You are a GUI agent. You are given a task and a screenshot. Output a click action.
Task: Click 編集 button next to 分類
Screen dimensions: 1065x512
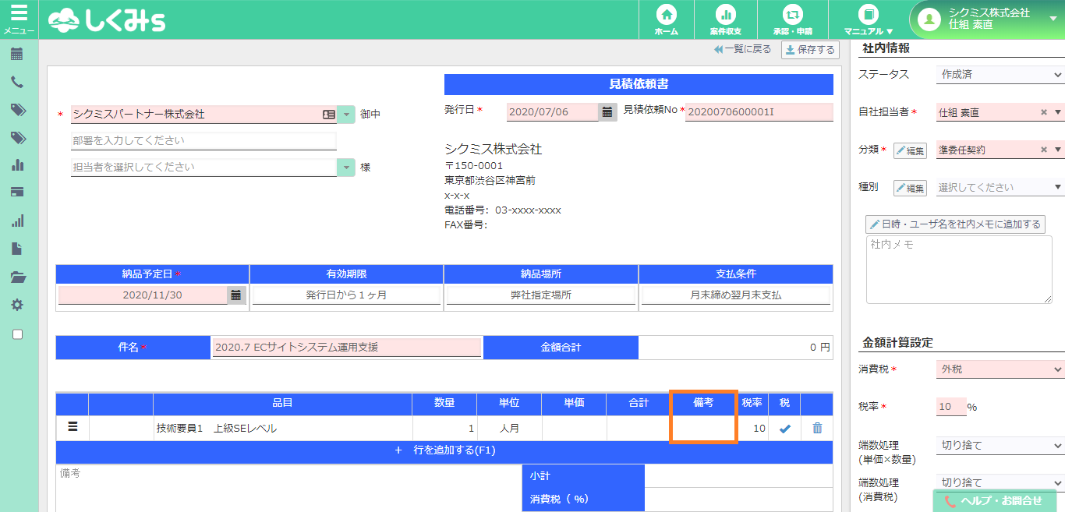910,150
